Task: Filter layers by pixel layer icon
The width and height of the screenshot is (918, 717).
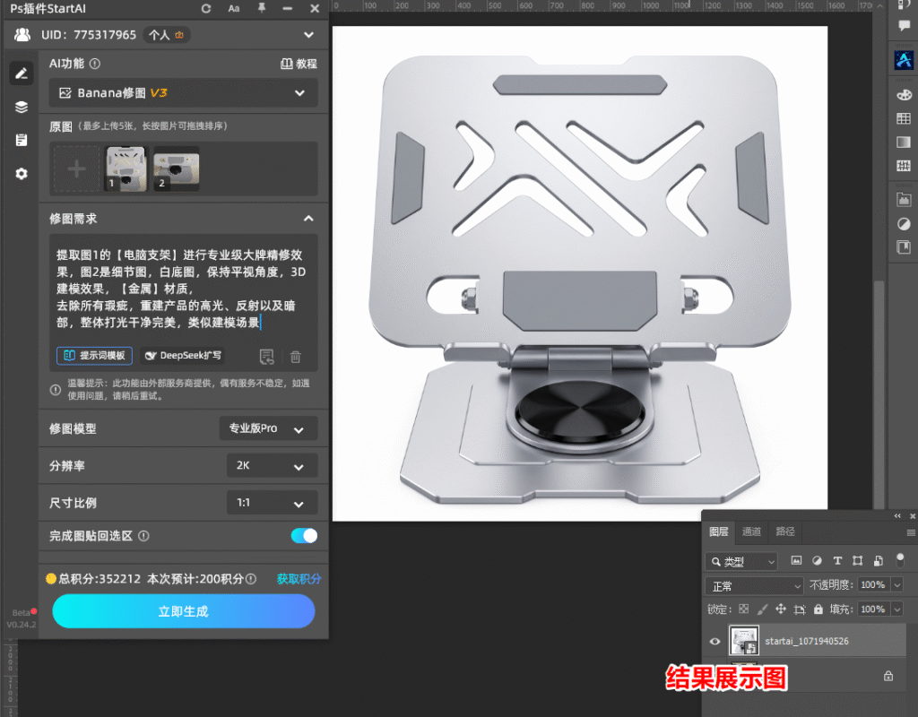Action: (x=796, y=561)
